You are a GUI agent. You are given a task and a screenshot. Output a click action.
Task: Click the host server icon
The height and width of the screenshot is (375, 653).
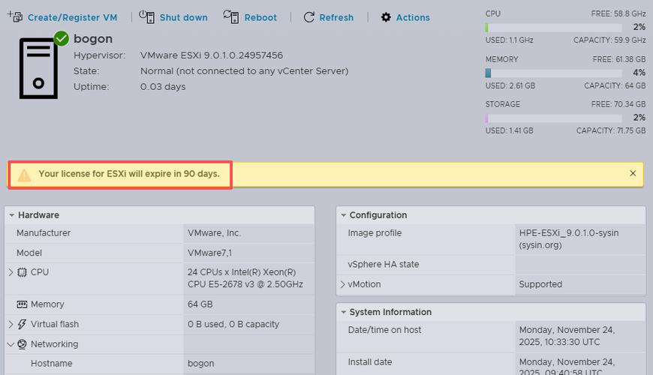click(x=39, y=67)
